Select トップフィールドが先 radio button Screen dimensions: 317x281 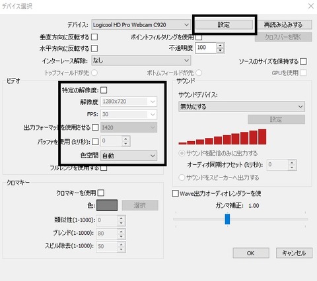pyautogui.click(x=94, y=73)
